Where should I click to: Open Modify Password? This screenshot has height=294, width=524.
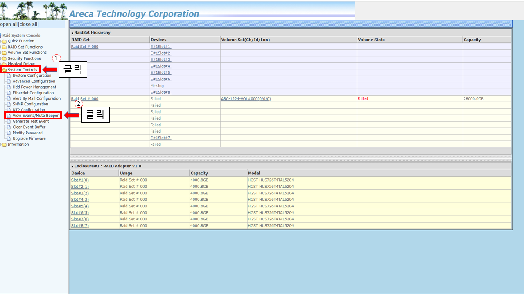(x=27, y=133)
